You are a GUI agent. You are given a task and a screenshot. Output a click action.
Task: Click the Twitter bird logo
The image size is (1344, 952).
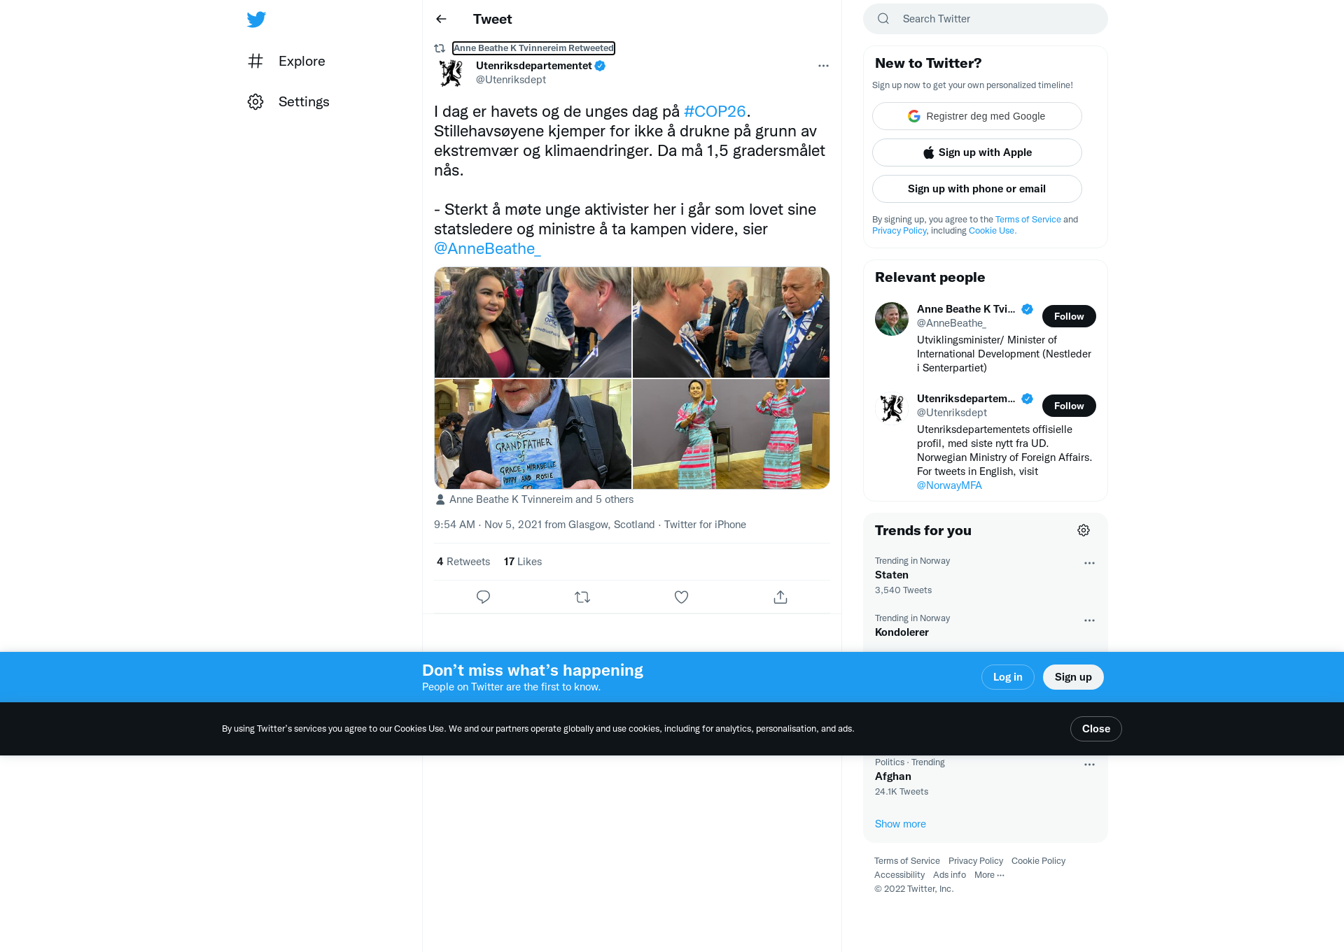[256, 20]
